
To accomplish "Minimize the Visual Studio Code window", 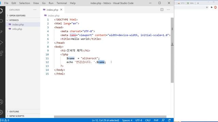I will pos(150,3).
